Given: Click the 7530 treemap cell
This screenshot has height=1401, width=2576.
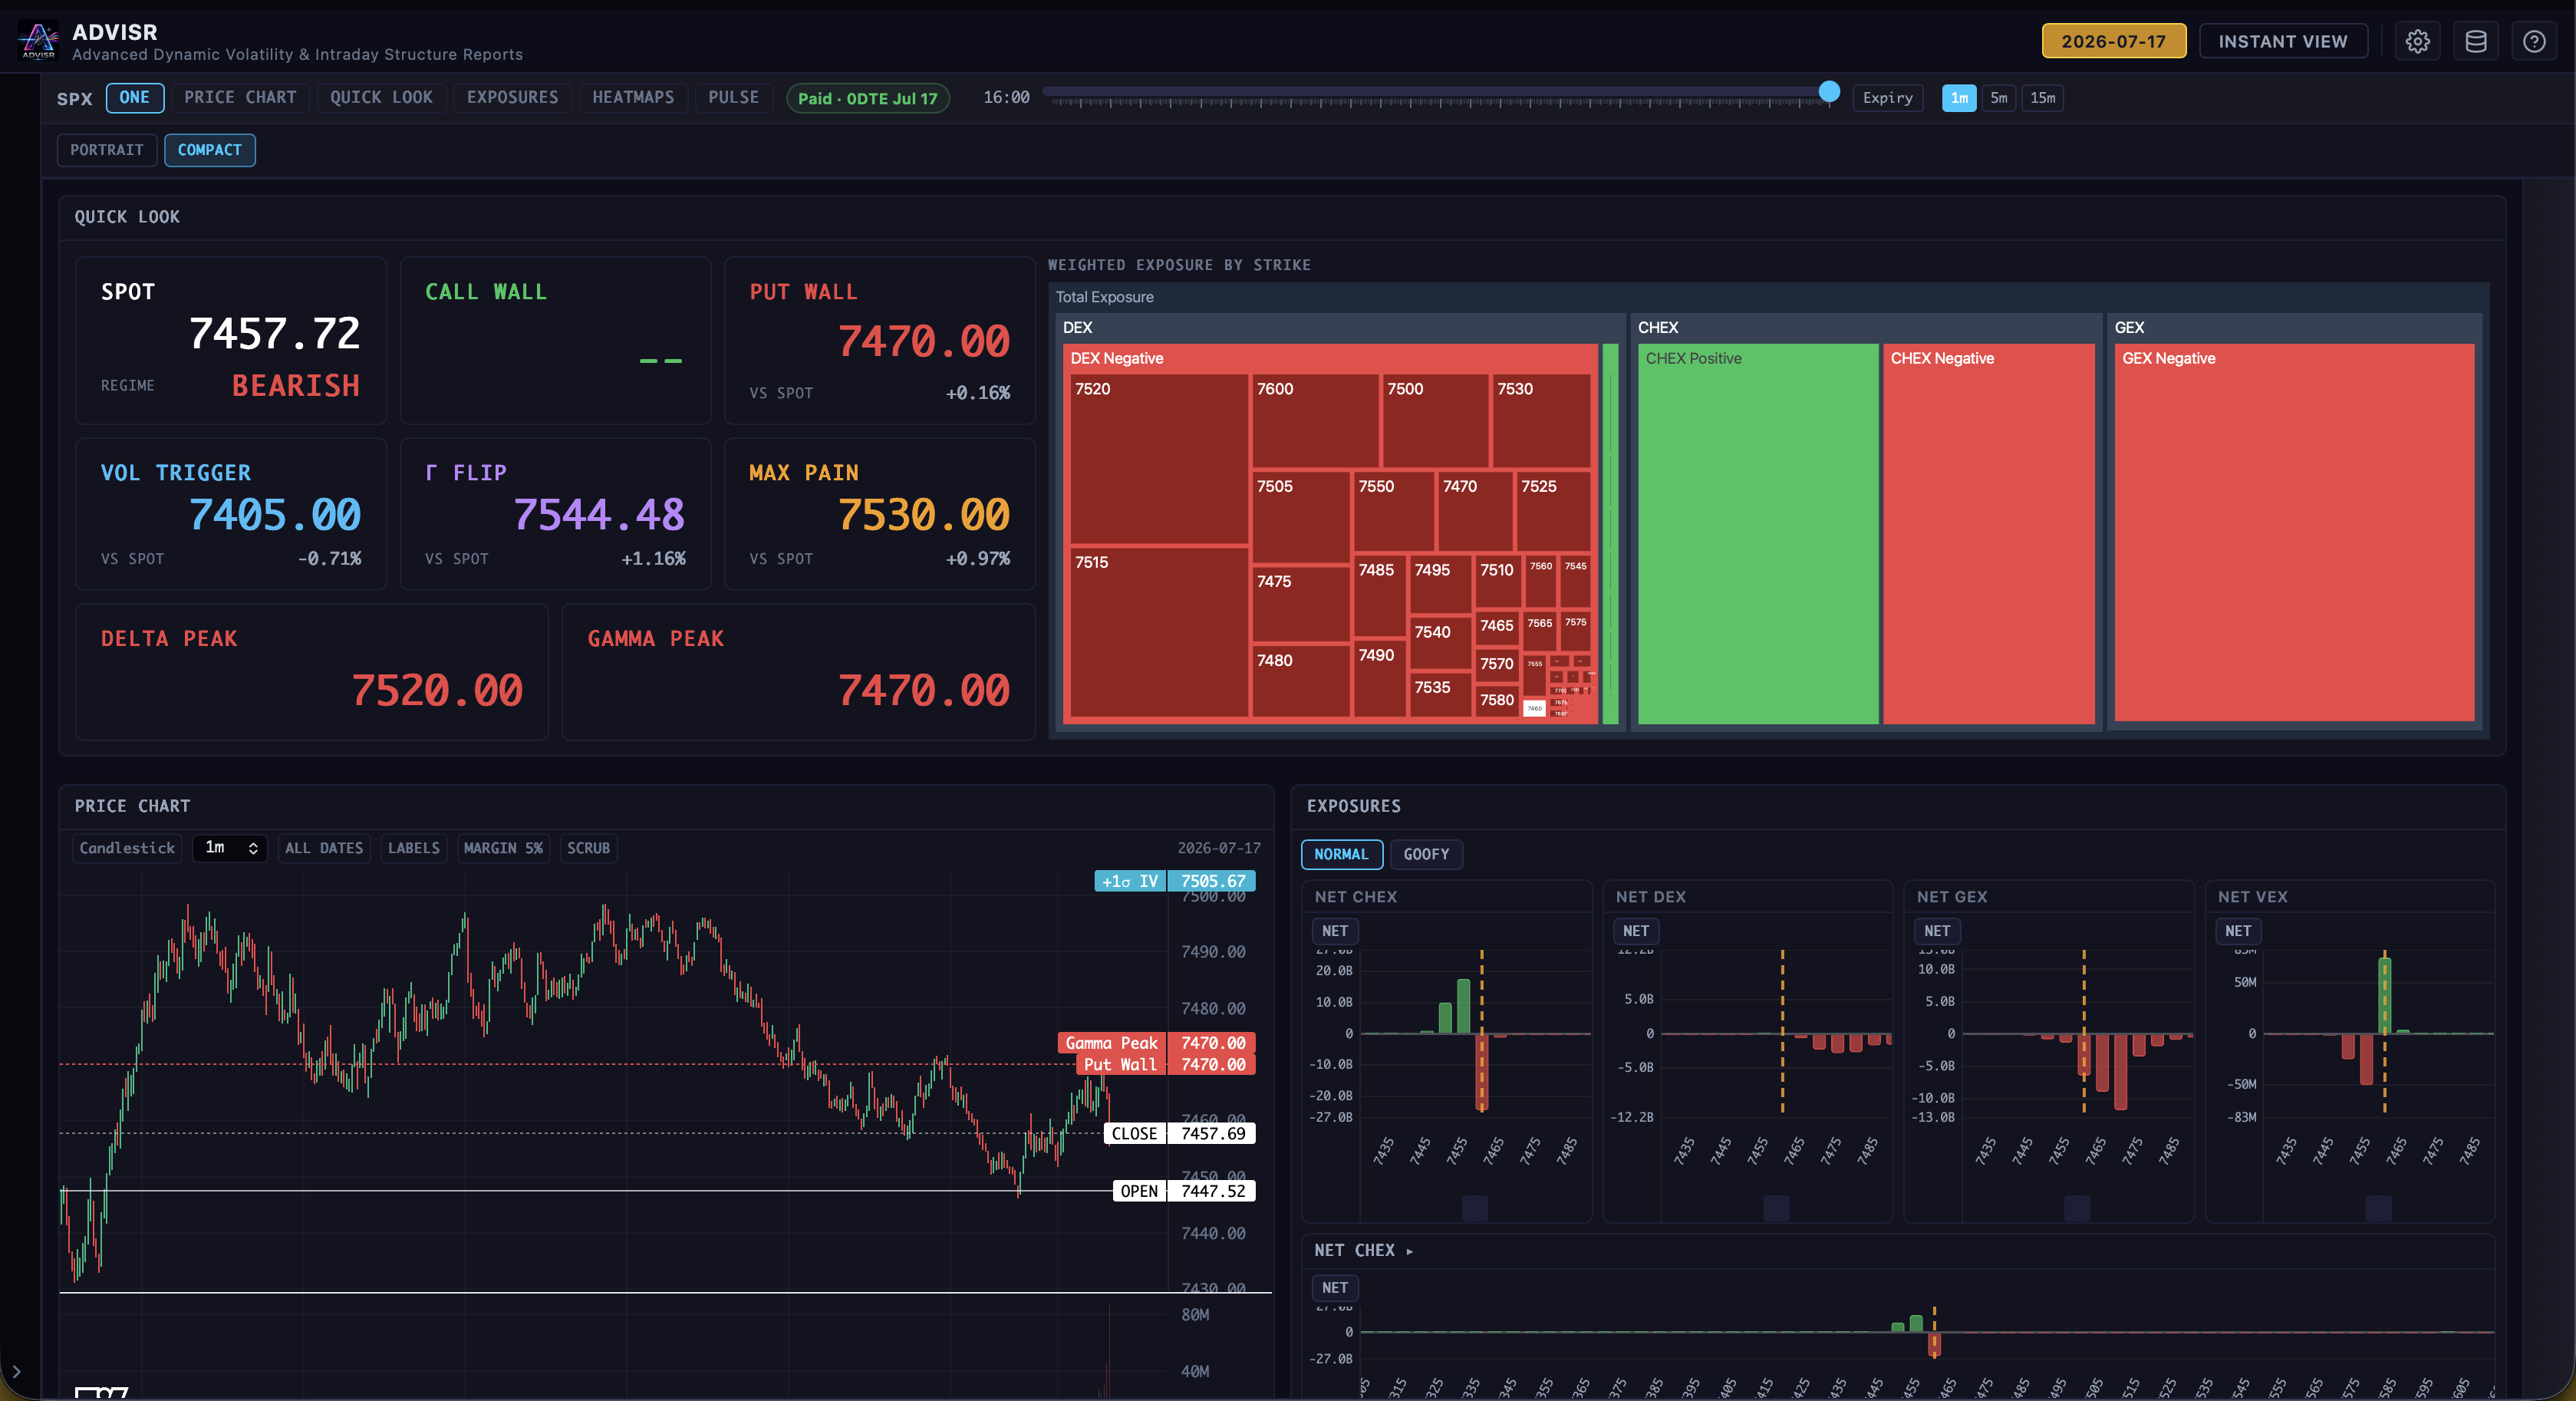Looking at the screenshot, I should coord(1541,421).
